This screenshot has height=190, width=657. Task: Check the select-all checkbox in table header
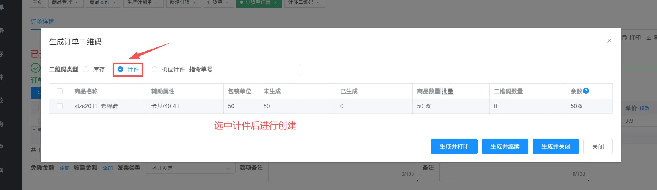(60, 91)
